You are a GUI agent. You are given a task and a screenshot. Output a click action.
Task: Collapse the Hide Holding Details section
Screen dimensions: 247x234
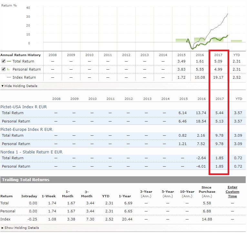[x=21, y=86]
